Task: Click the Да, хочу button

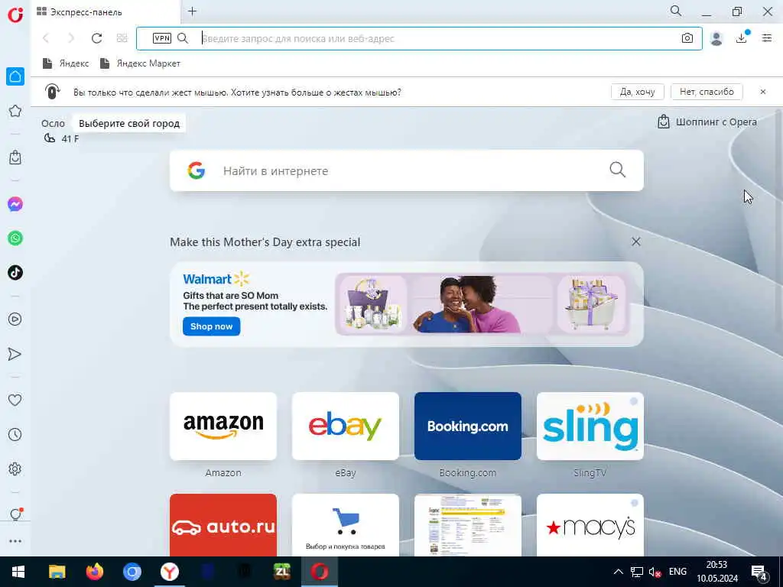Action: pyautogui.click(x=637, y=92)
